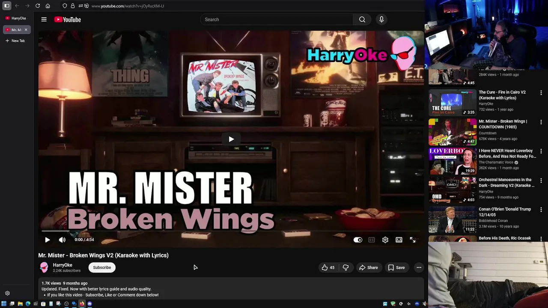Screen dimensions: 548x308
Task: Click the blocked-autoplay icon in the address bar
Action: pyautogui.click(x=86, y=6)
